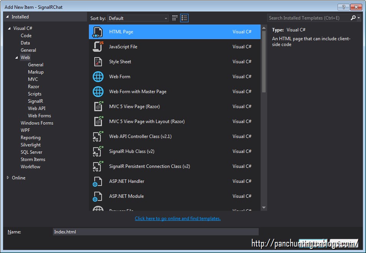Screen dimensions: 366x253
Task: Pick the Web API Controller Class icon
Action: coord(98,136)
